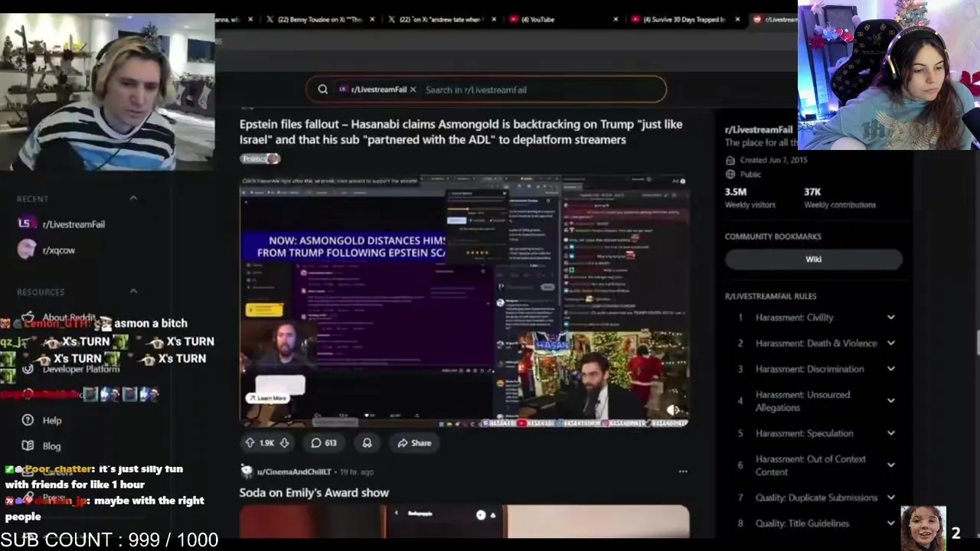
Task: Click the 3.5M Weekly visitors stat
Action: click(x=750, y=197)
